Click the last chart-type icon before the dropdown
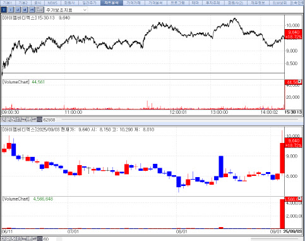Image resolution: width=305 pixels, height=241 pixels. 40,9
